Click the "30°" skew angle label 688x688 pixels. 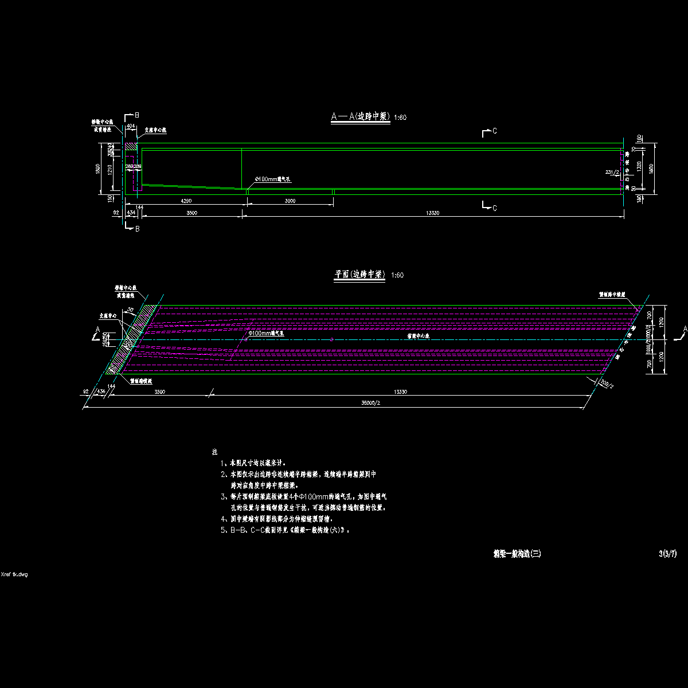tap(131, 310)
